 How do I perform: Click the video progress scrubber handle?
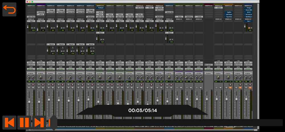click(53, 122)
